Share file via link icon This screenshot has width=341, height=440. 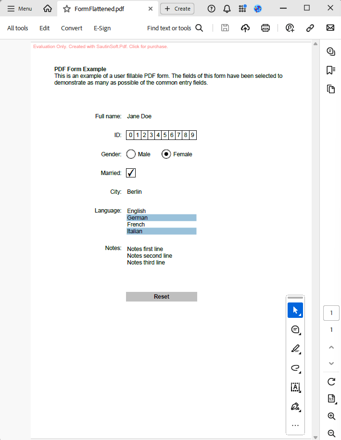coord(310,28)
